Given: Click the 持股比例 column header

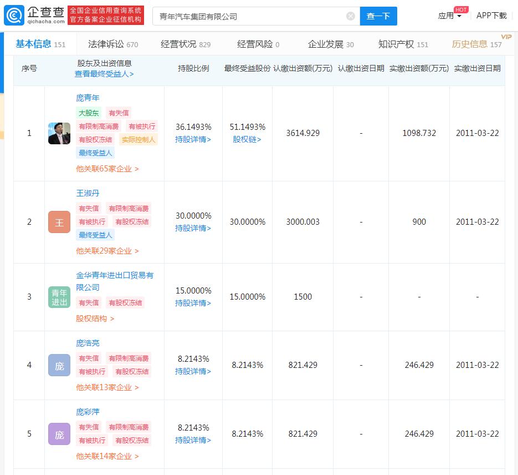Looking at the screenshot, I should [193, 68].
